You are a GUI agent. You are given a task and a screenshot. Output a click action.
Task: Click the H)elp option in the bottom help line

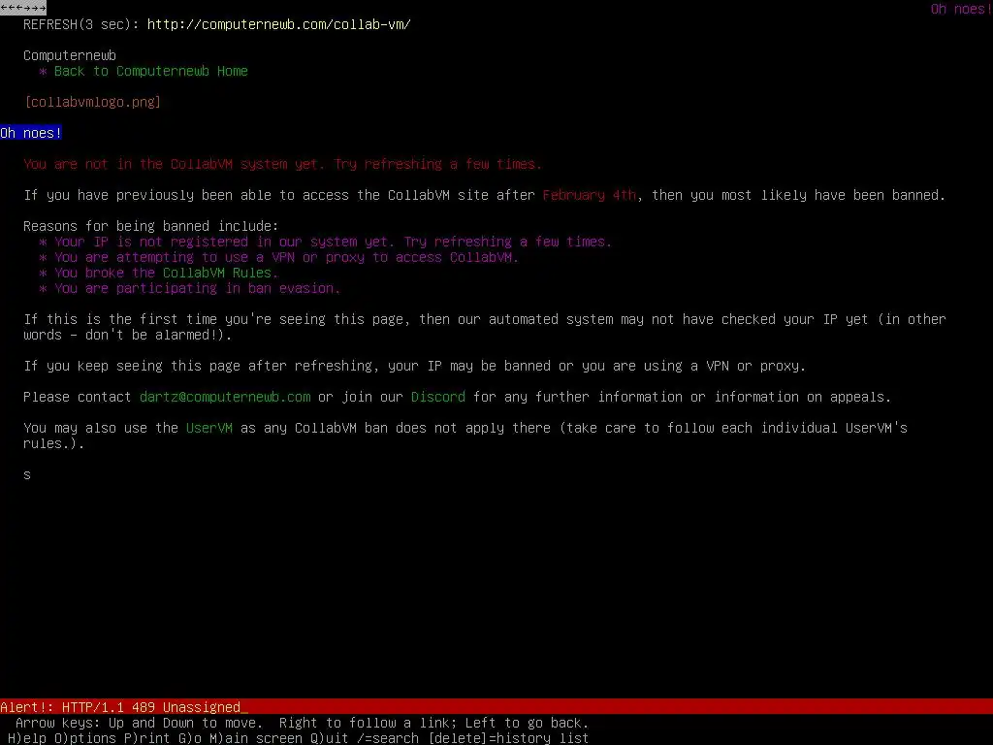(x=27, y=738)
